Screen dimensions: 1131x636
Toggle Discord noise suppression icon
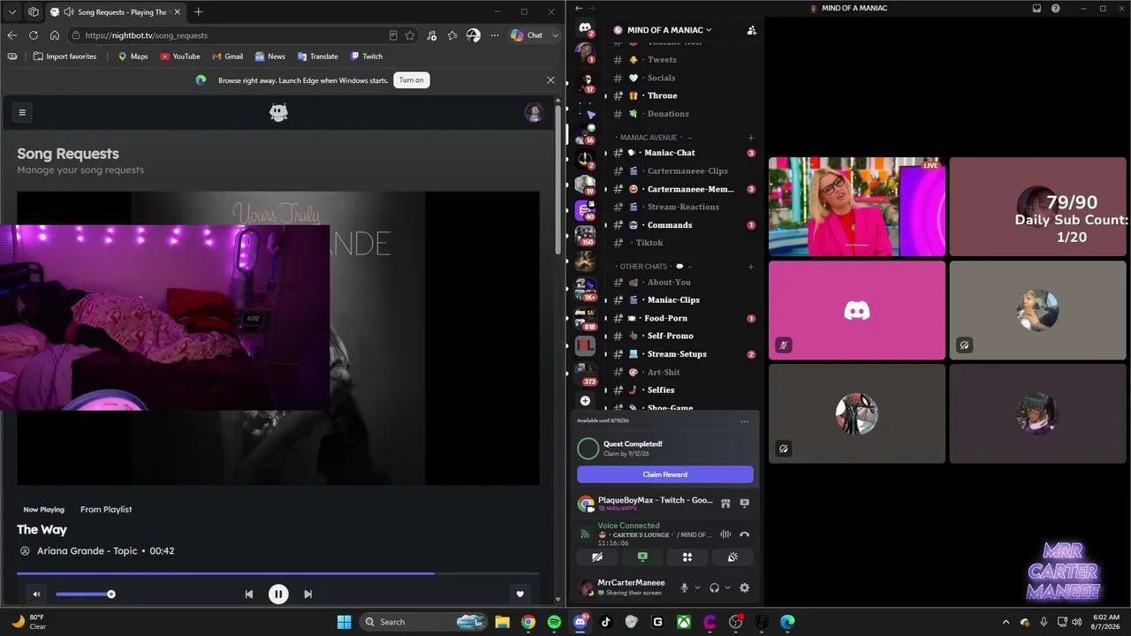pos(725,534)
